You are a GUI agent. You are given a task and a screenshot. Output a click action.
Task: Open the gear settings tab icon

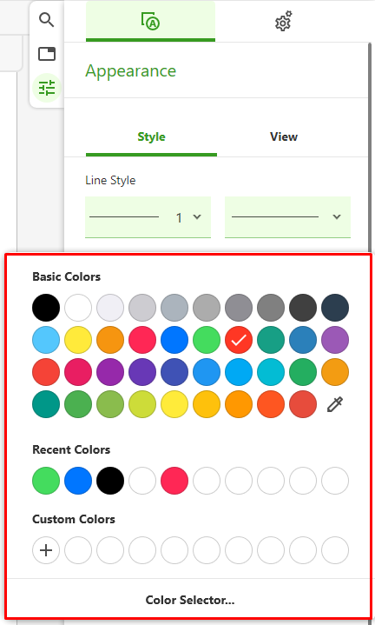click(284, 21)
